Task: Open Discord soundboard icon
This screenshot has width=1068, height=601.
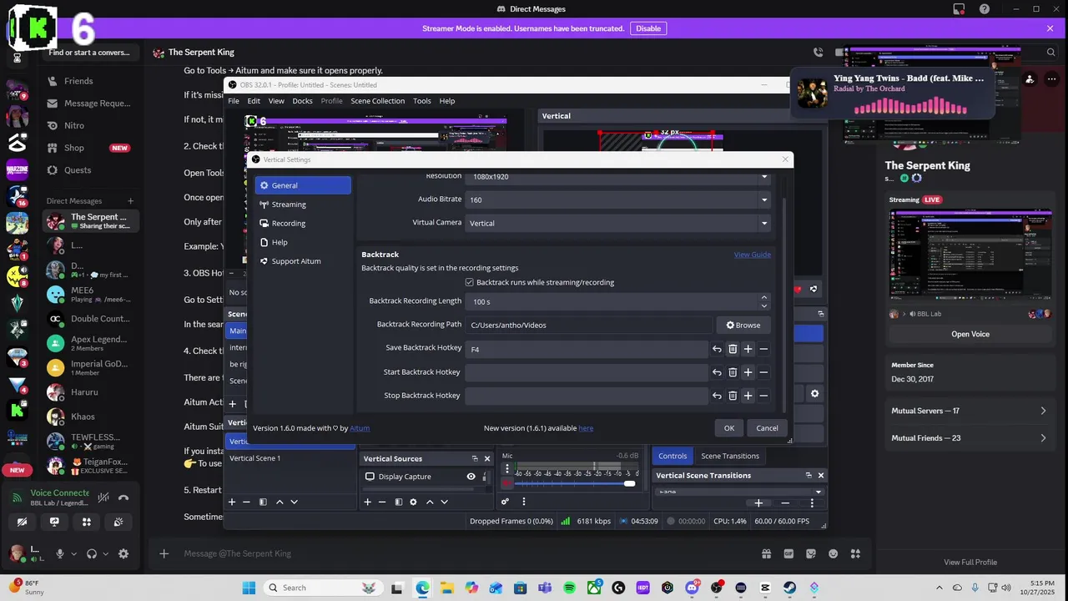Action: click(x=118, y=522)
